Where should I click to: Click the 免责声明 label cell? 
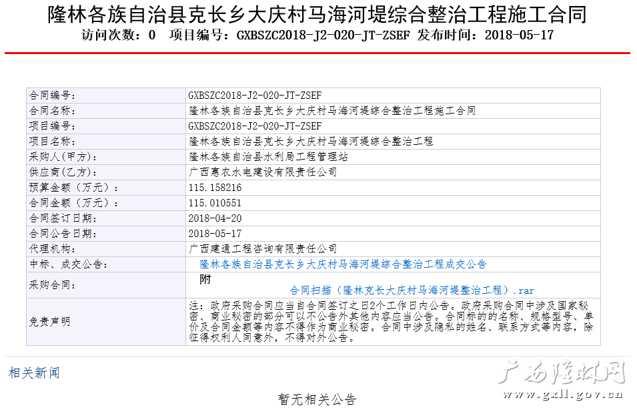tap(106, 322)
